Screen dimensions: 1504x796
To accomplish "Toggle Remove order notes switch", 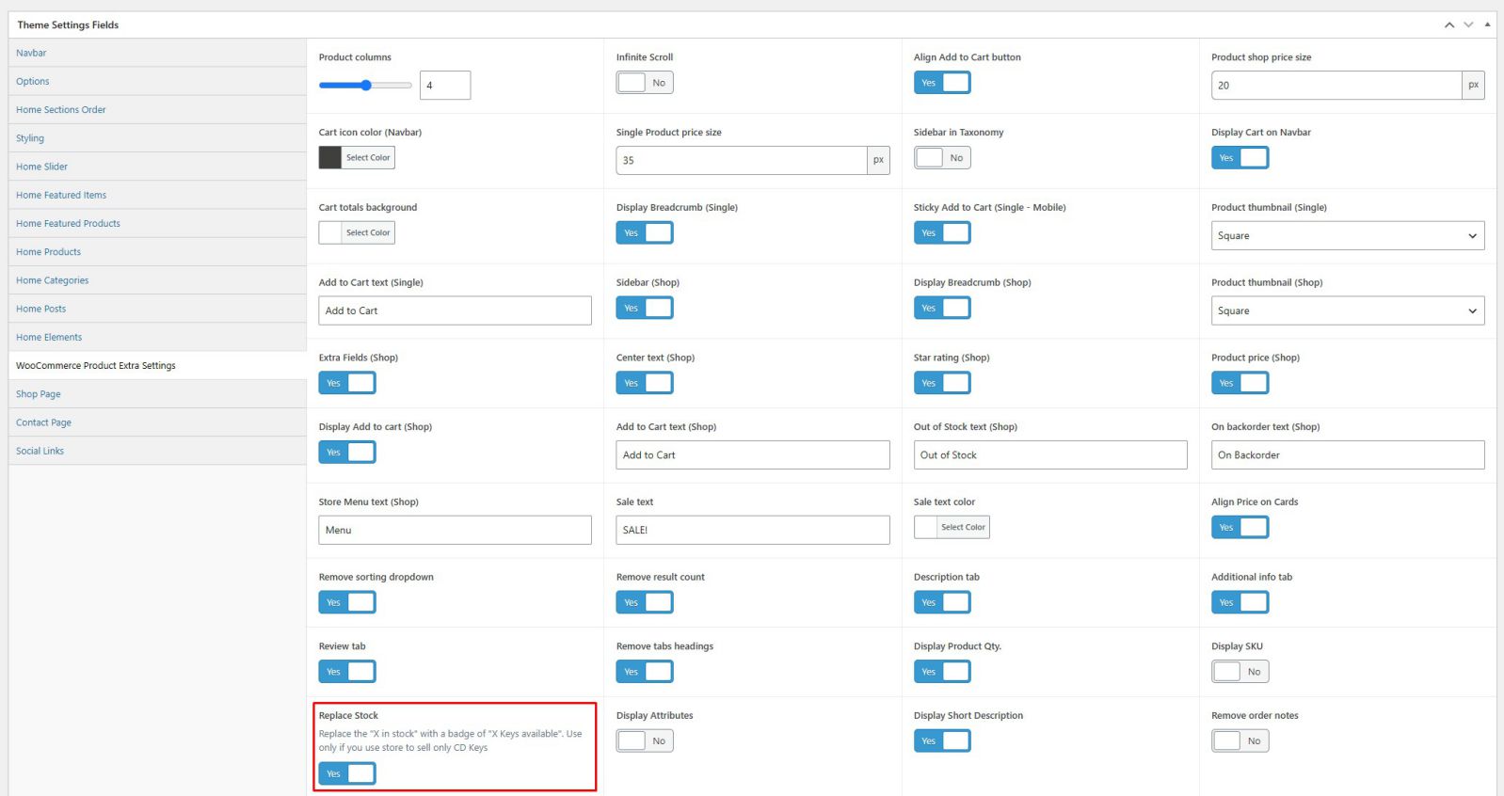I will pos(1240,740).
